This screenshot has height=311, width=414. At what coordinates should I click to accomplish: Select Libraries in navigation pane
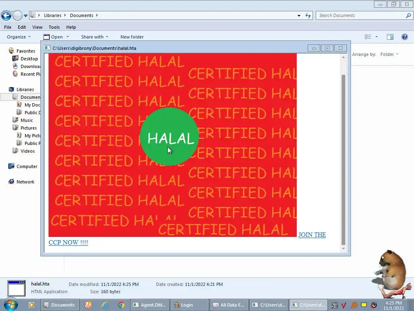(x=25, y=89)
